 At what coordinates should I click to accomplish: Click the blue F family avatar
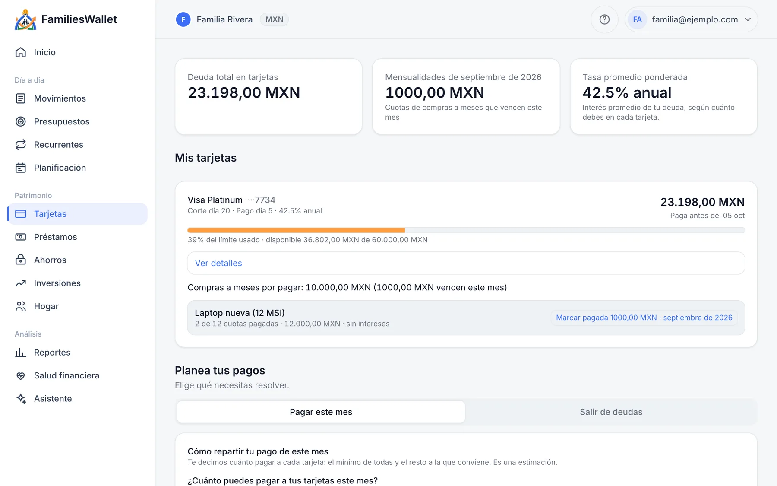pyautogui.click(x=183, y=19)
